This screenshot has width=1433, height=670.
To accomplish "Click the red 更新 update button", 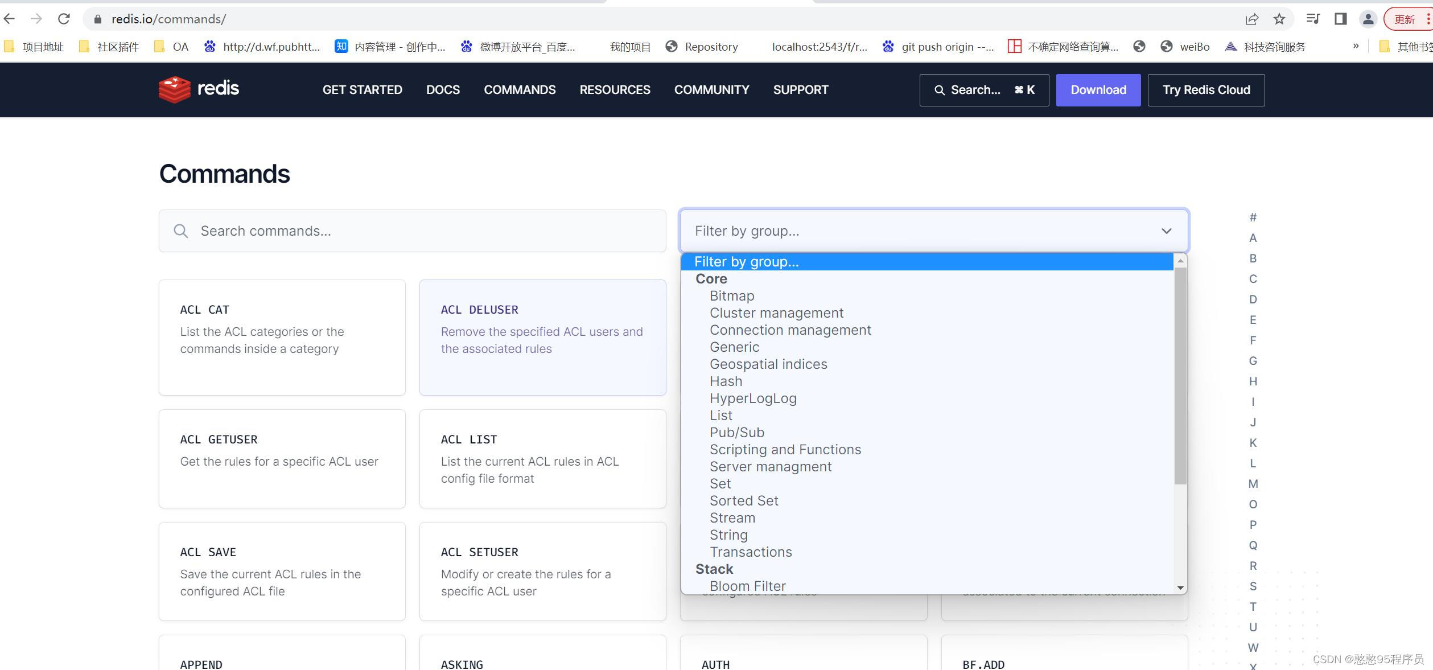I will (x=1408, y=19).
